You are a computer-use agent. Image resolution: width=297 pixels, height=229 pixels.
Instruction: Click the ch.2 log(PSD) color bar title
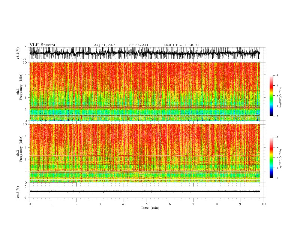tap(280, 159)
